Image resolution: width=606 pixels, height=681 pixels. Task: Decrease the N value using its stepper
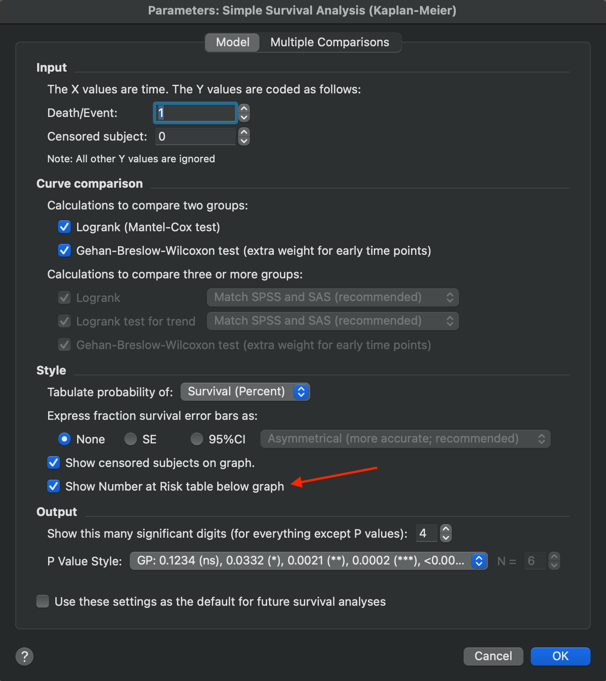(x=554, y=565)
